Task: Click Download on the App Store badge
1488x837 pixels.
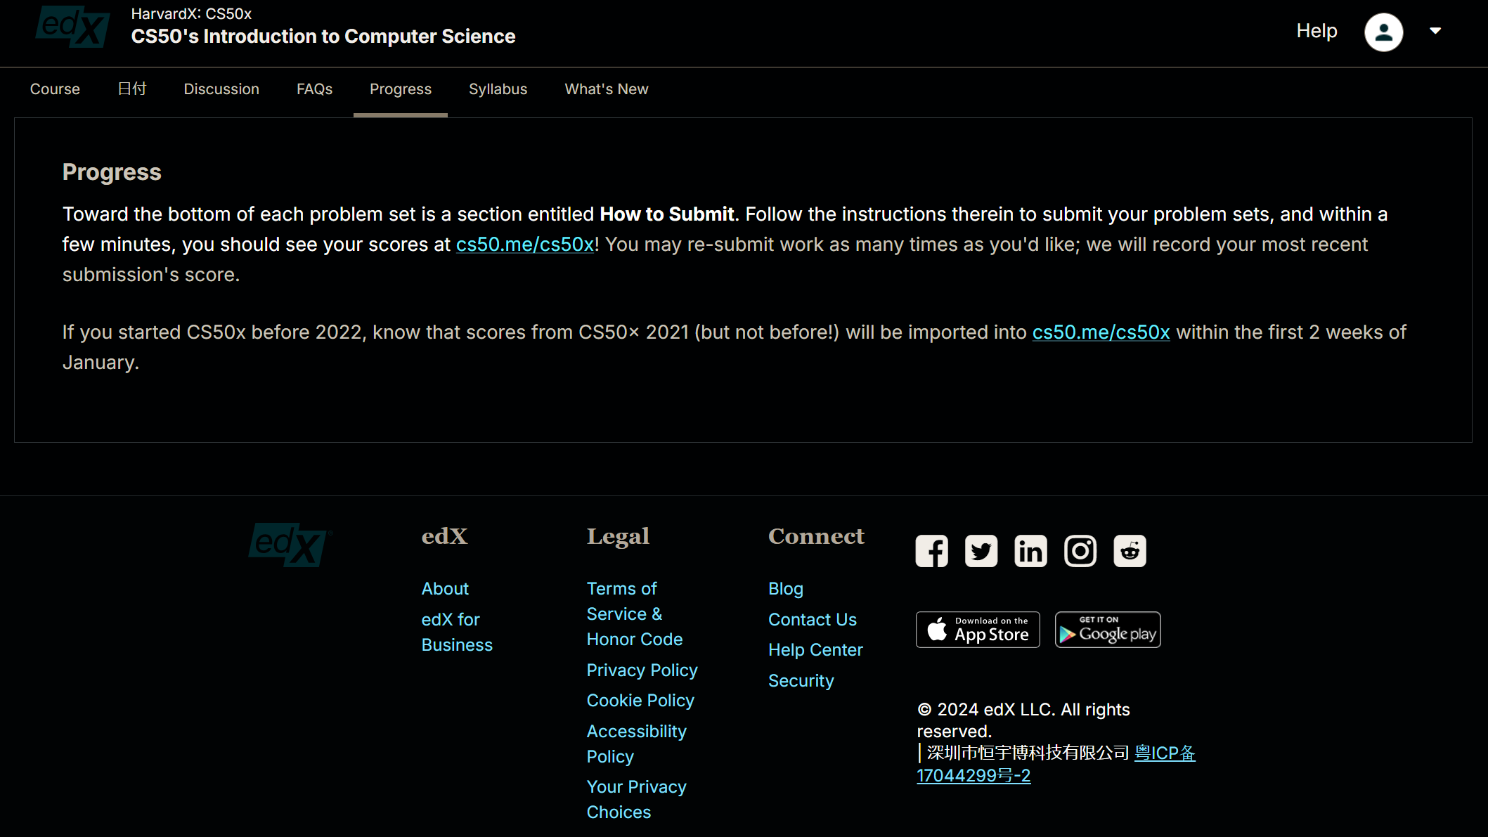Action: [x=978, y=630]
